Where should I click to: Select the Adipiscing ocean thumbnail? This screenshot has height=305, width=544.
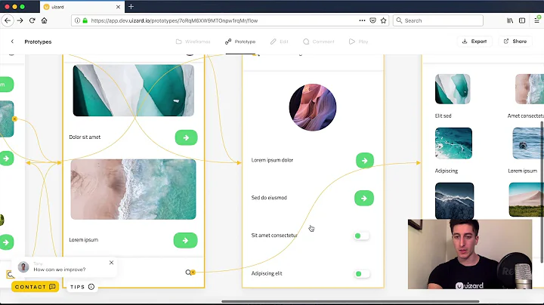[453, 143]
